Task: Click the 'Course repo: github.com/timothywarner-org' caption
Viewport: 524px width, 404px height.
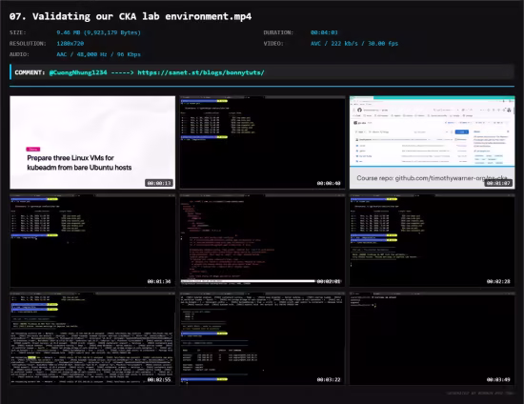Action: click(x=432, y=178)
